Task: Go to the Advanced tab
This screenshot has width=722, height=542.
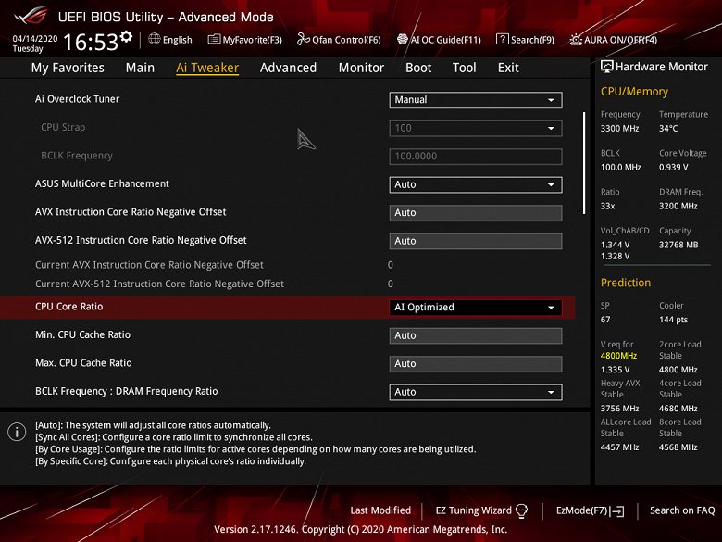Action: tap(288, 68)
